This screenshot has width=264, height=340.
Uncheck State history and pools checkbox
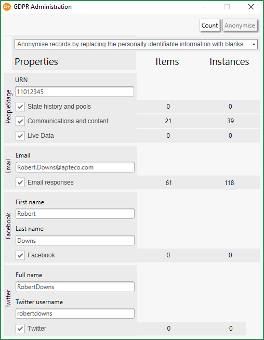pos(20,107)
